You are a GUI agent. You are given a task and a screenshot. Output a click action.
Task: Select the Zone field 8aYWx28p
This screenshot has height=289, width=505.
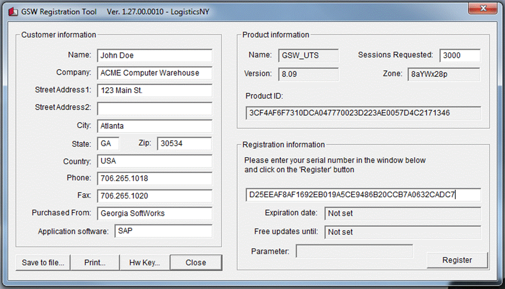pos(444,74)
